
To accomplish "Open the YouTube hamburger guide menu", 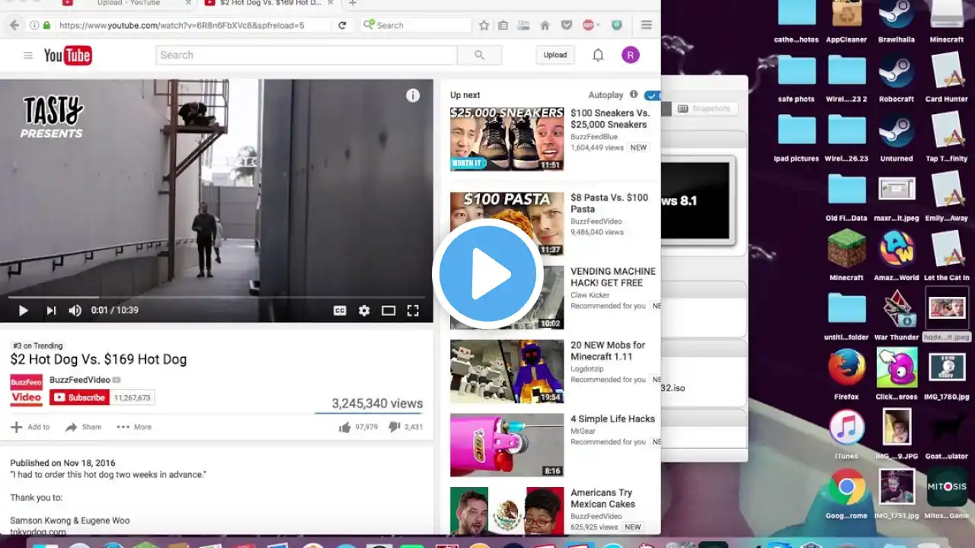I will point(28,56).
